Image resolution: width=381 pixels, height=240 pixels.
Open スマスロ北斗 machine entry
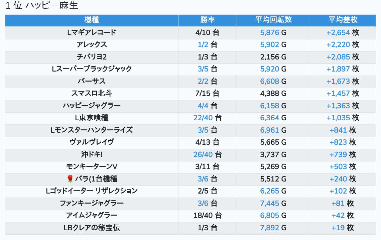(92, 94)
